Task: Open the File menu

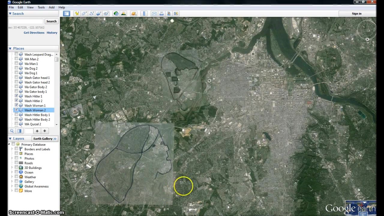Action: point(11,7)
